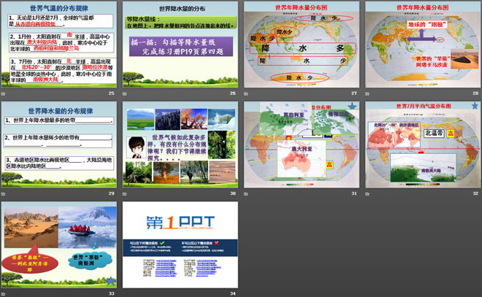Click slide number label 34
This screenshot has height=297, width=482.
click(233, 293)
